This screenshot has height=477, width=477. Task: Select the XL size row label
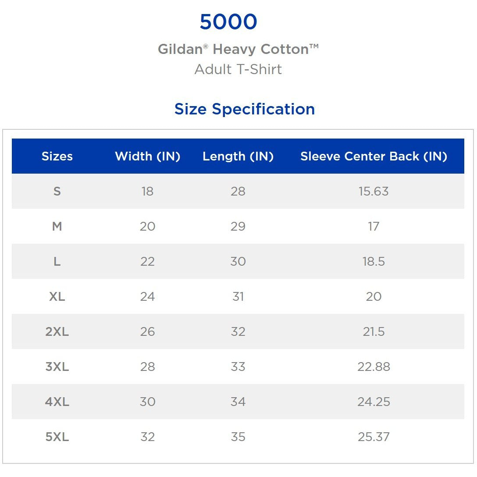coord(57,297)
